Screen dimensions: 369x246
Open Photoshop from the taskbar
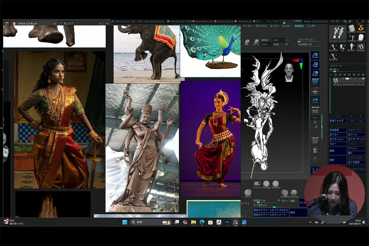(227, 222)
